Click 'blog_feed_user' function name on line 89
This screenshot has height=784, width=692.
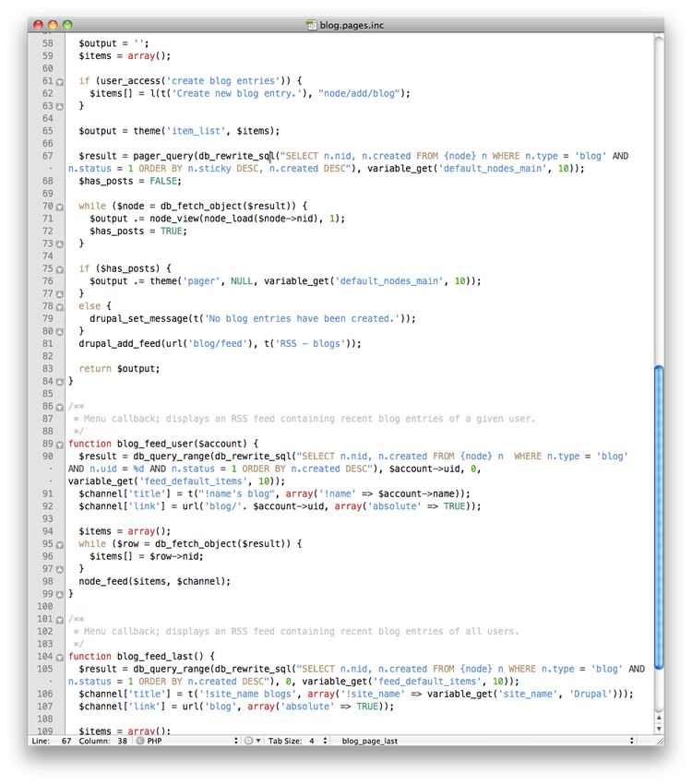click(154, 444)
